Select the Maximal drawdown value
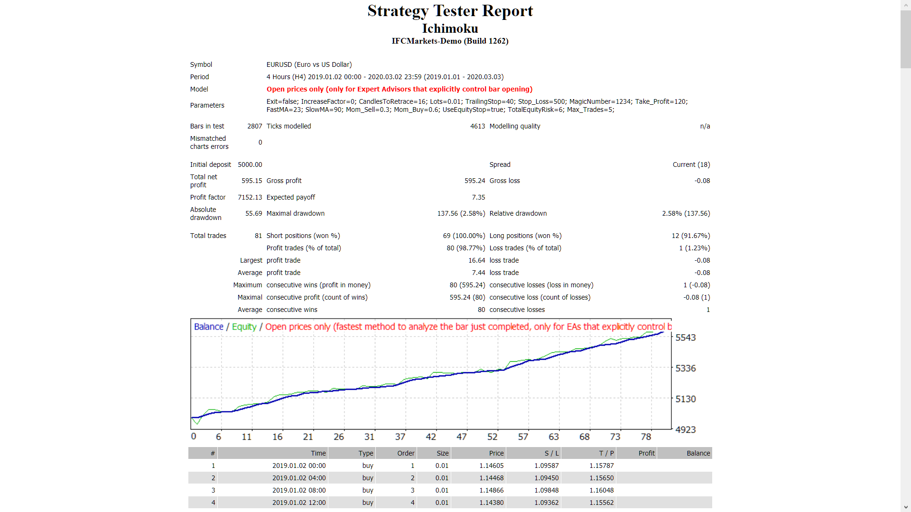The width and height of the screenshot is (911, 512). [x=461, y=213]
